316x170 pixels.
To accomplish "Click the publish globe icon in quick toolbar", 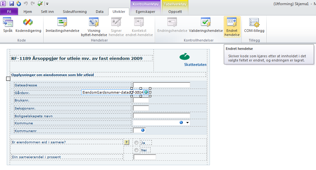I will click(x=19, y=4).
